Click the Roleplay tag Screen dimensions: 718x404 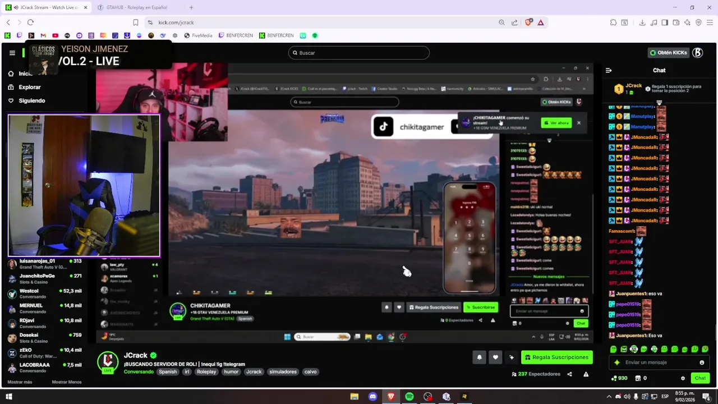[x=206, y=371]
